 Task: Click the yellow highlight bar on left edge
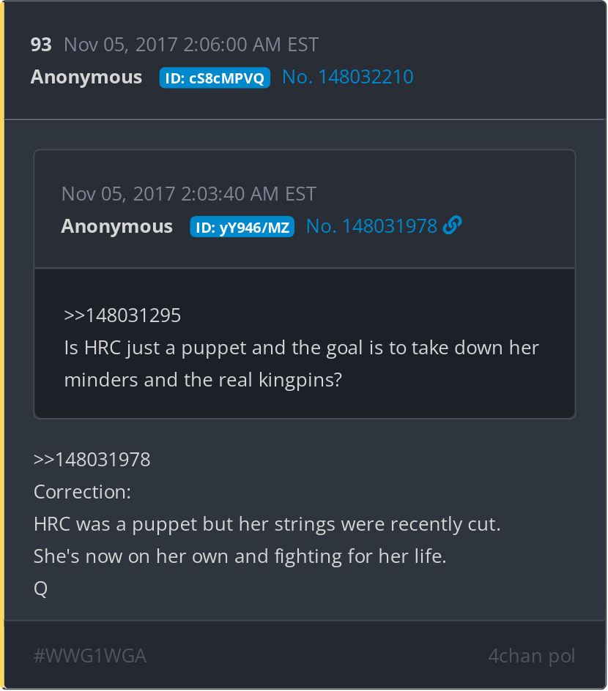click(2, 345)
